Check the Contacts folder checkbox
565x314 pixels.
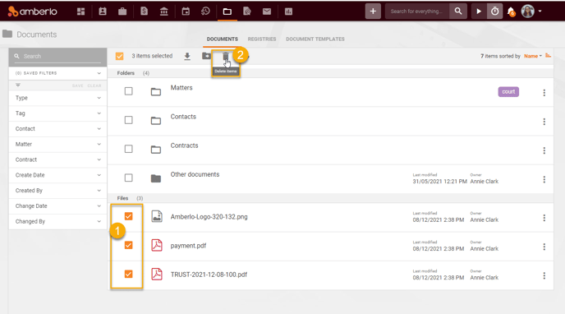pyautogui.click(x=128, y=120)
